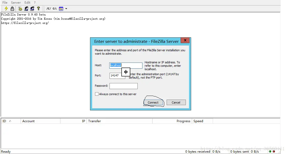Open the Edit menu
The height and width of the screenshot is (154, 288).
[x=27, y=3]
